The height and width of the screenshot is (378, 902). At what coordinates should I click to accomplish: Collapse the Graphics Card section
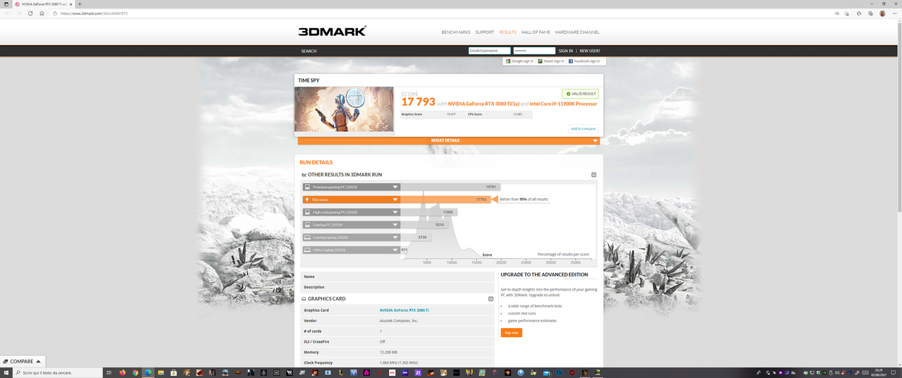(x=491, y=299)
